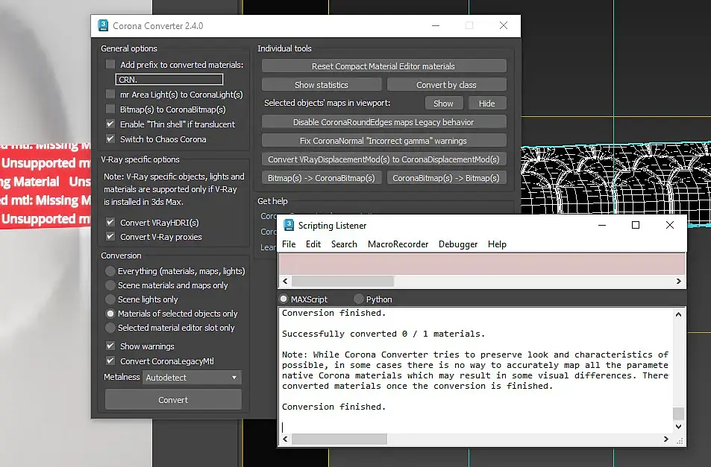Select Selected material editor slot only
Viewport: 711px width, 467px height.
point(110,327)
